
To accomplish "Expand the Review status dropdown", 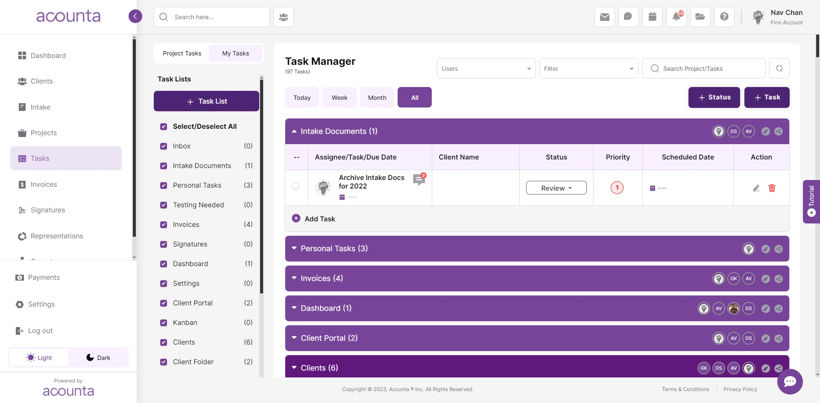I will click(x=556, y=188).
